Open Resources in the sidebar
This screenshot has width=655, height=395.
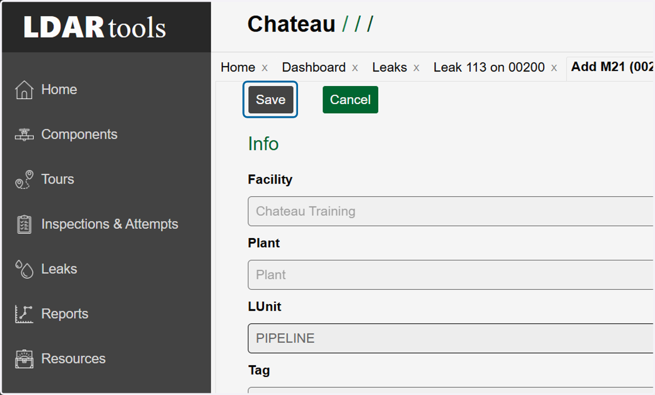(x=73, y=358)
